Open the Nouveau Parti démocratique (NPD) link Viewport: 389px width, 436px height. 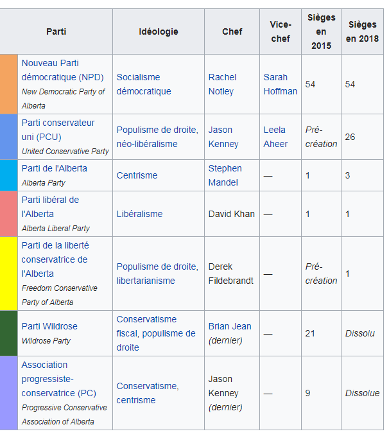point(62,70)
